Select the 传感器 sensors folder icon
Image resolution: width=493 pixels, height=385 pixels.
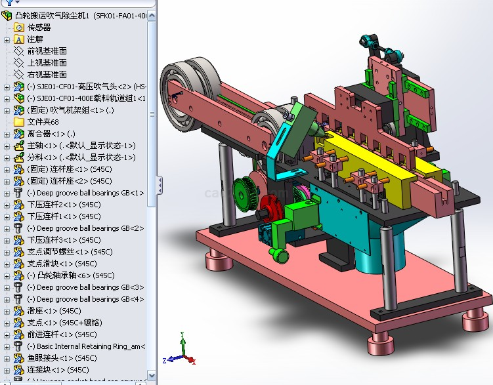click(18, 27)
